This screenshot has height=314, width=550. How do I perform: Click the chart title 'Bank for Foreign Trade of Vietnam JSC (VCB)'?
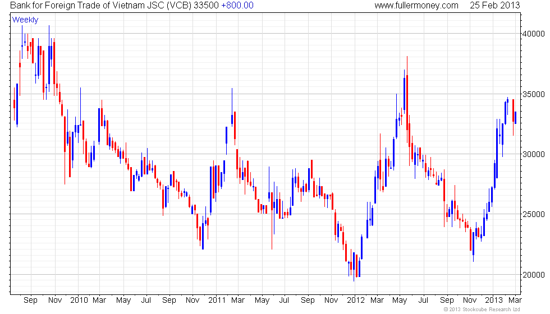coord(100,6)
